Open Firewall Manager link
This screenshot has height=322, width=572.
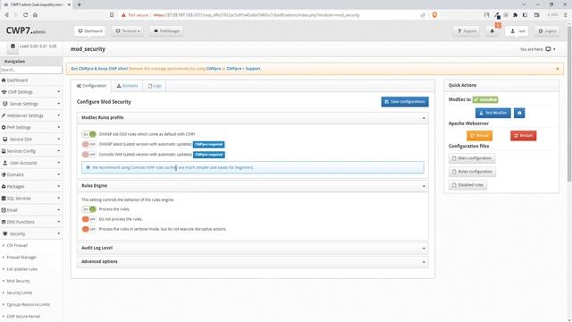21,258
